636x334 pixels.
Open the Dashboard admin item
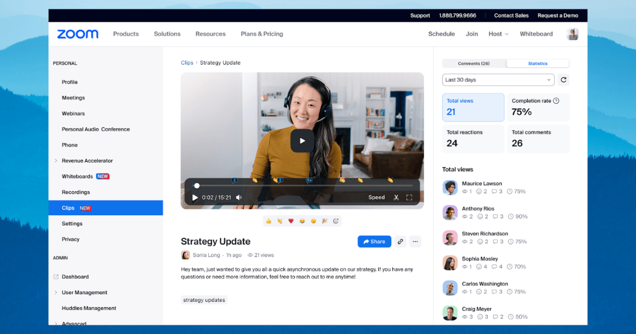click(x=75, y=277)
